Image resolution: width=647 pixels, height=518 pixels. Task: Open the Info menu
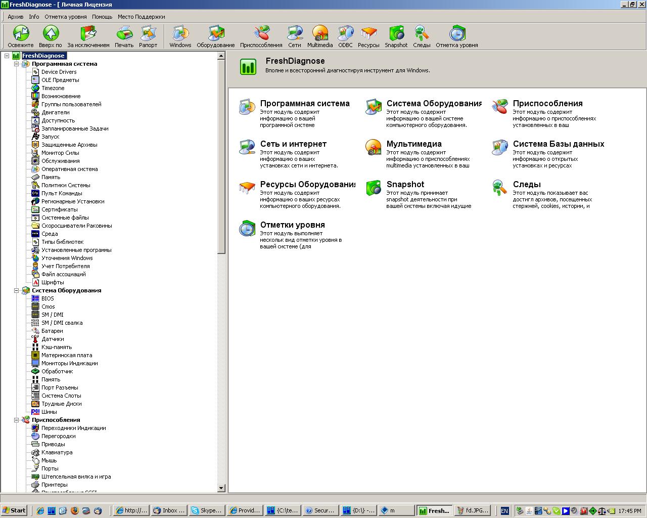[x=34, y=17]
